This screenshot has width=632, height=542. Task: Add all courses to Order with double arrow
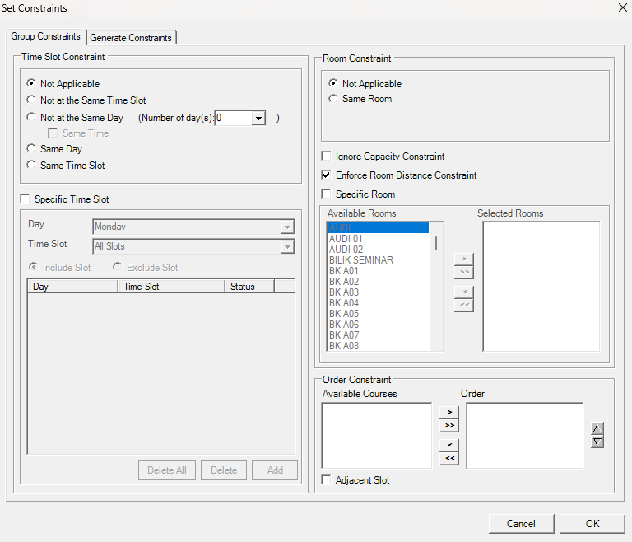pos(448,425)
